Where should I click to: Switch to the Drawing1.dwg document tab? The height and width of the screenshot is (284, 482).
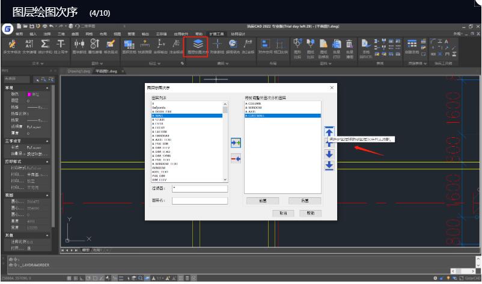click(x=78, y=70)
